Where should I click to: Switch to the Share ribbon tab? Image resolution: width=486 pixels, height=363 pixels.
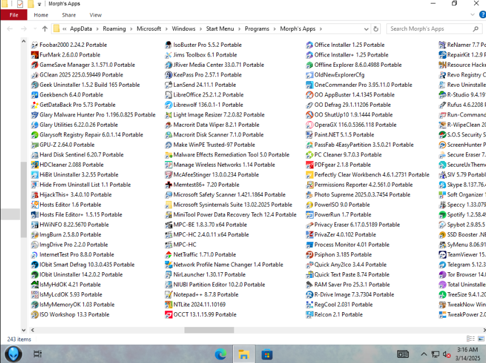pyautogui.click(x=69, y=15)
